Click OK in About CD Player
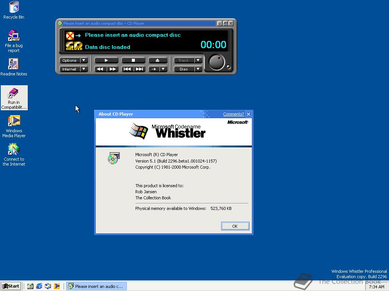389x291 pixels. point(235,226)
